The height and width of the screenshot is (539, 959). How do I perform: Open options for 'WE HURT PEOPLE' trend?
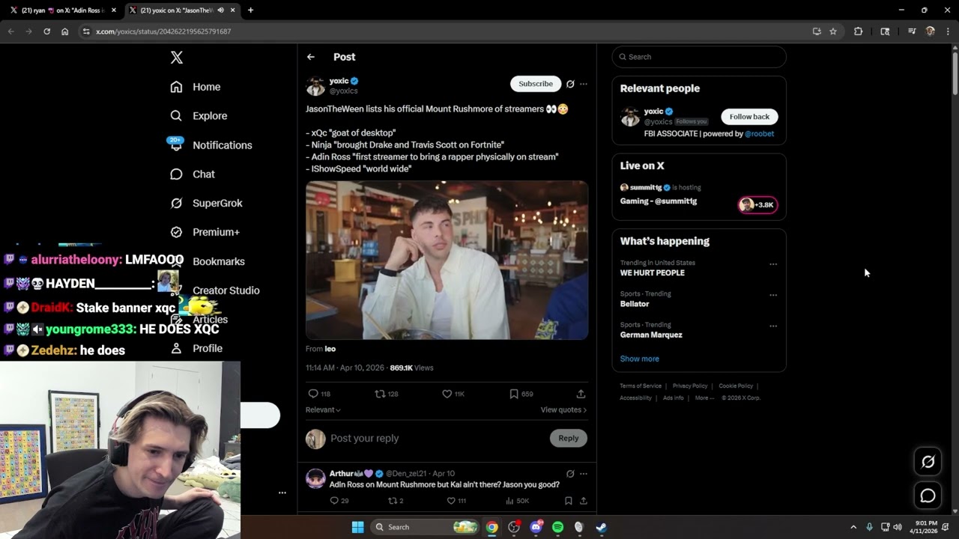pos(773,264)
